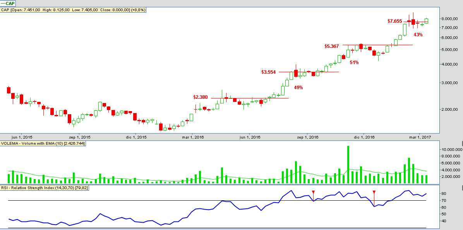The image size is (463, 230).
Task: Click the $2.380 price annotation
Action: point(201,97)
